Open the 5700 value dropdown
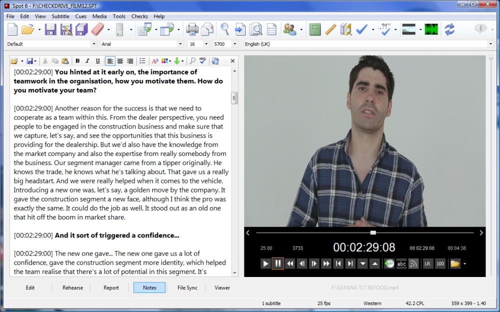500x312 pixels. [234, 44]
